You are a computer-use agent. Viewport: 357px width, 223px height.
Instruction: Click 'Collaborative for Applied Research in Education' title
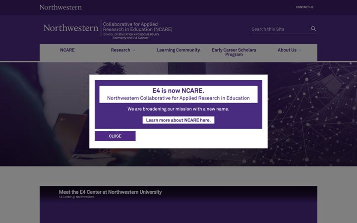pos(137,27)
